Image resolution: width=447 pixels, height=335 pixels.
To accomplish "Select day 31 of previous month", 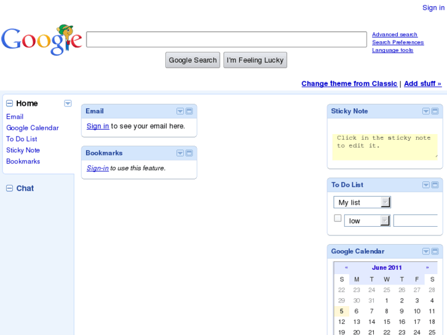I will point(371,301).
